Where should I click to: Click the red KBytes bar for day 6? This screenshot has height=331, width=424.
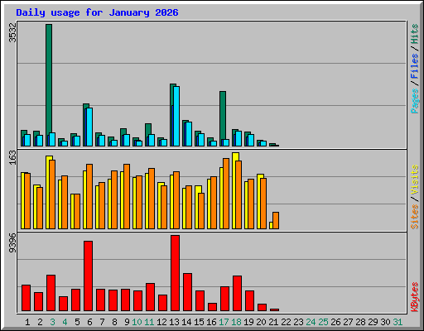coord(88,276)
